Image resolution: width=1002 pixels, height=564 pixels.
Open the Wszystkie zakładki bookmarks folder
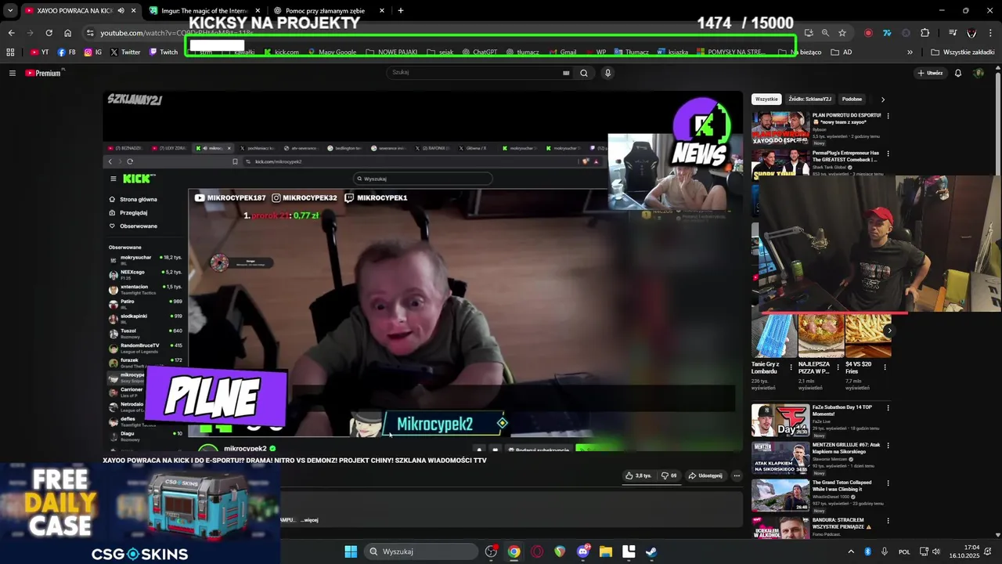963,52
